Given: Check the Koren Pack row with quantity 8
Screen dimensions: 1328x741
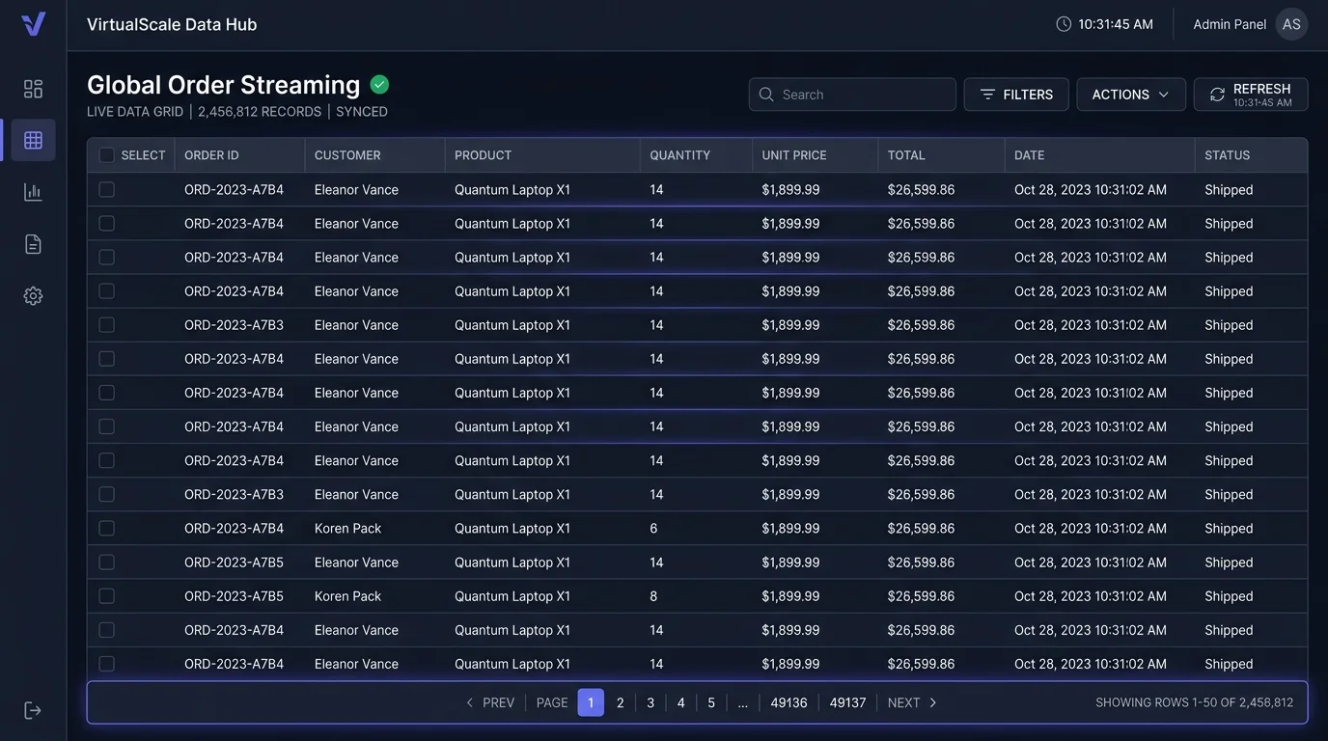Looking at the screenshot, I should (x=106, y=596).
